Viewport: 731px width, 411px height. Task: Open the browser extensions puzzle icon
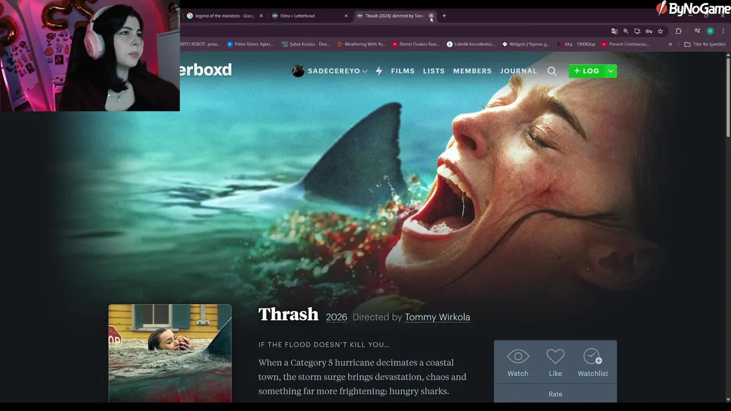(678, 31)
